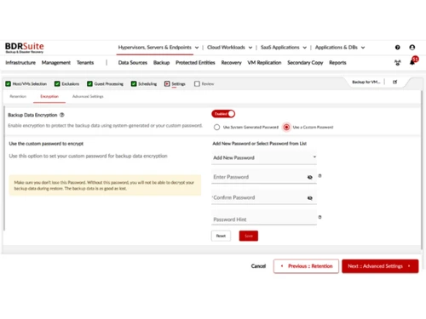Show password in Confirm Password field
This screenshot has width=426, height=319.
310,198
